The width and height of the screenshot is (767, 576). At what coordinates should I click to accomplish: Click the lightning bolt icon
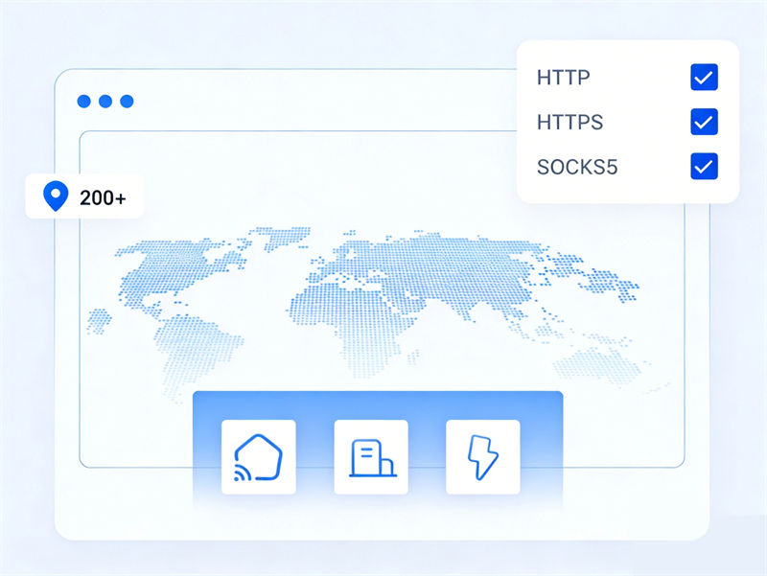tap(482, 457)
